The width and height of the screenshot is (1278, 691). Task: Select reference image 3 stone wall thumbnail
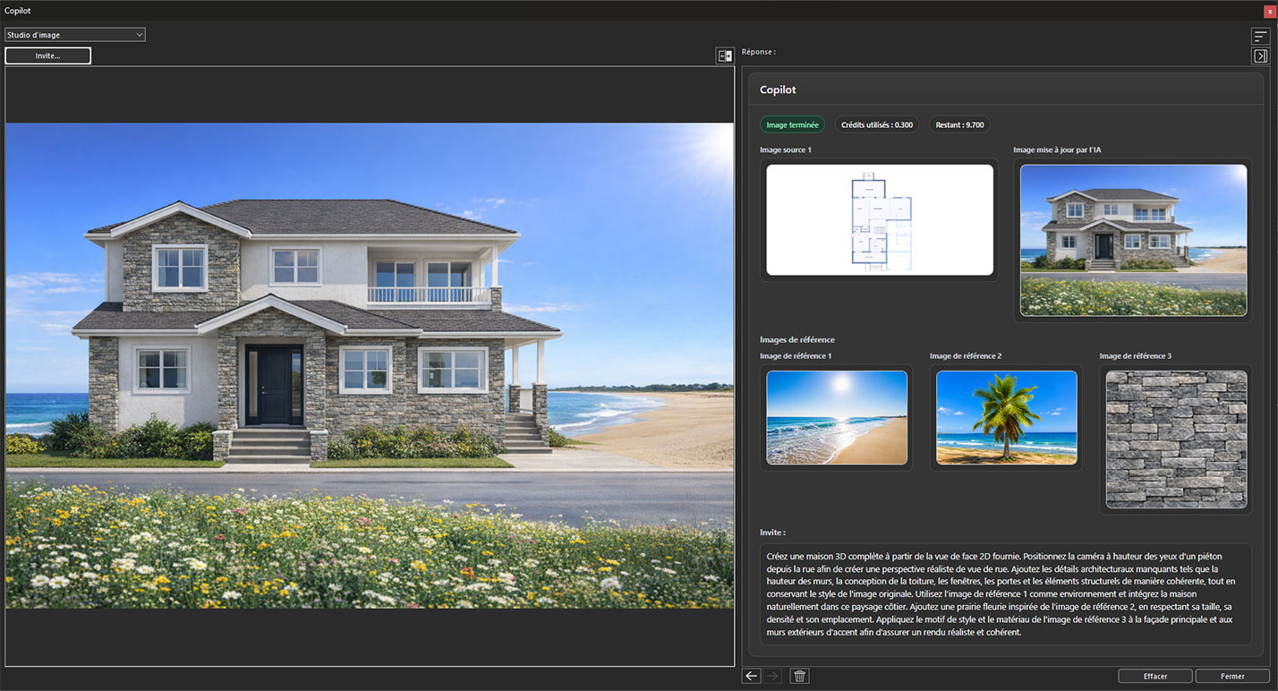pyautogui.click(x=1176, y=439)
